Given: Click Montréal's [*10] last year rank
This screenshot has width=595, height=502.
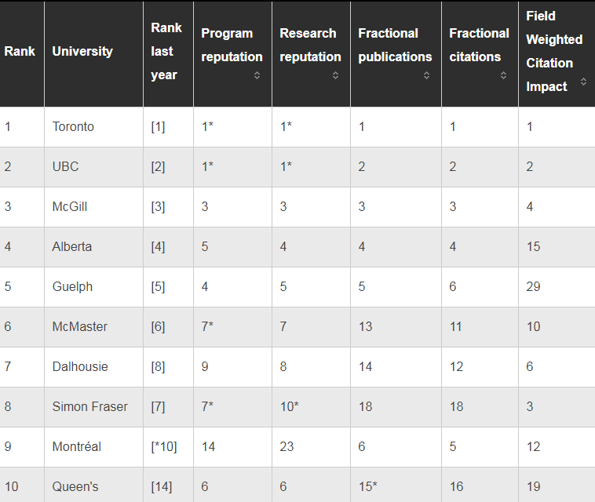Looking at the screenshot, I should coord(164,446).
